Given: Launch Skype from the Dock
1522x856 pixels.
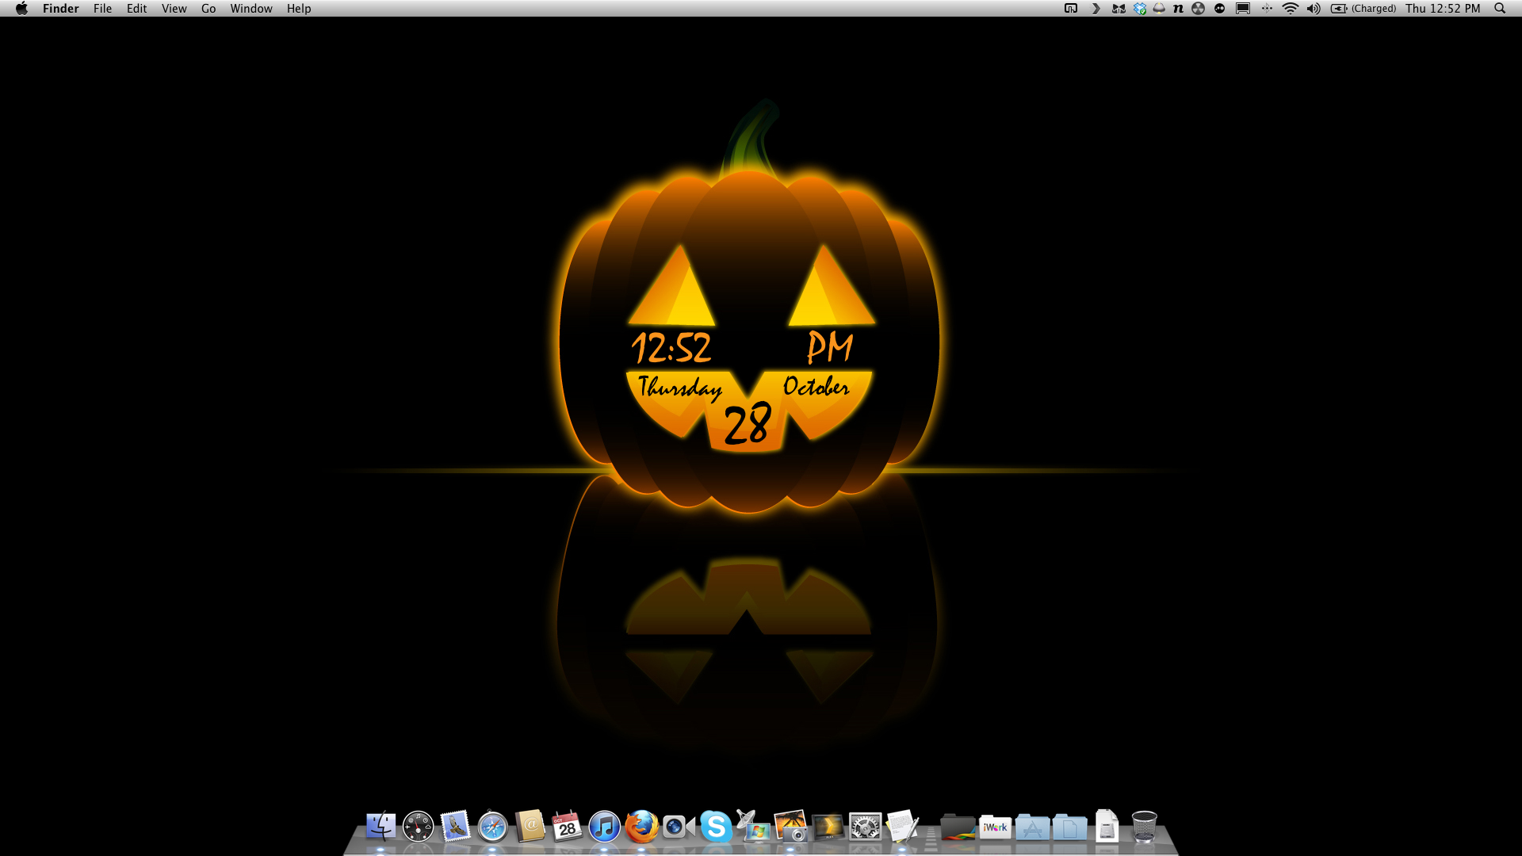Looking at the screenshot, I should [716, 827].
